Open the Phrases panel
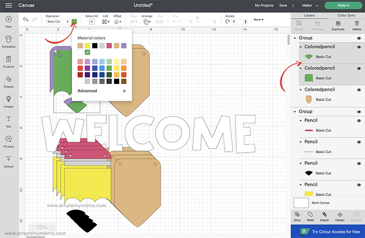Screen dimensions: 365x238 9,141
